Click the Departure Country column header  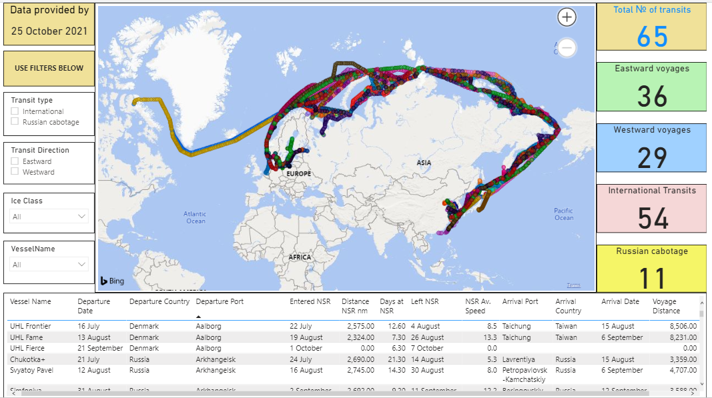[x=159, y=301]
